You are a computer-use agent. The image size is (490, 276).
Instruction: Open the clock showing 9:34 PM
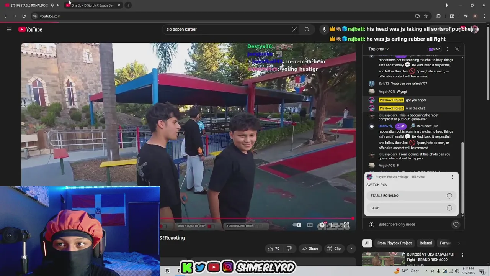467,271
